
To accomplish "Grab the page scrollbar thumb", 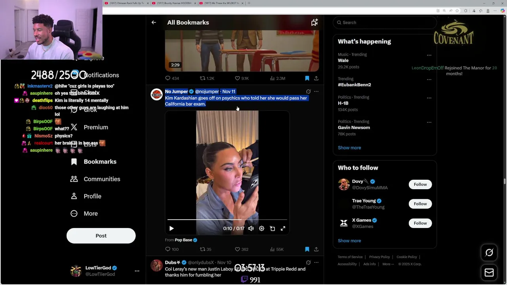I will coord(505,181).
